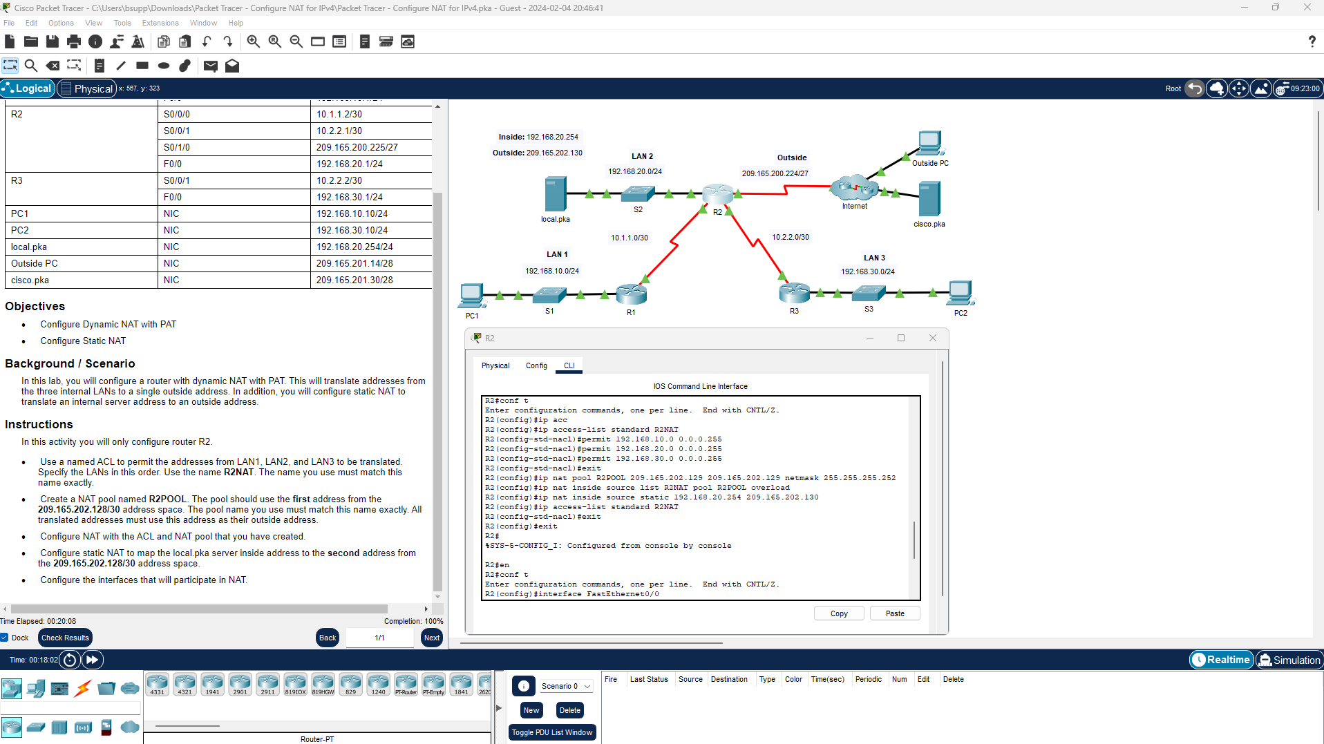Open the Scenario 0 dropdown
Viewport: 1324px width, 744px height.
565,686
